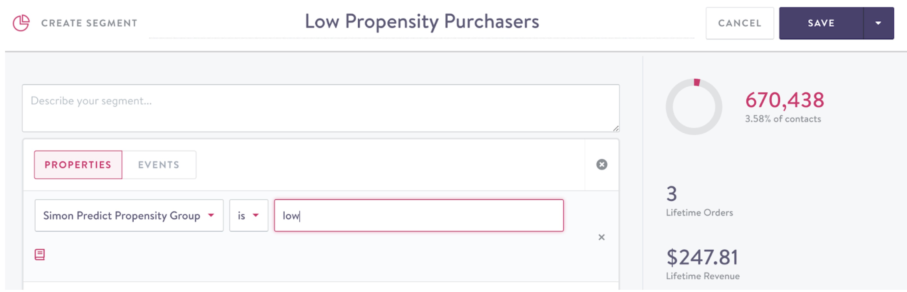Switch to the EVENTS tab
Image resolution: width=907 pixels, height=292 pixels.
pos(159,165)
